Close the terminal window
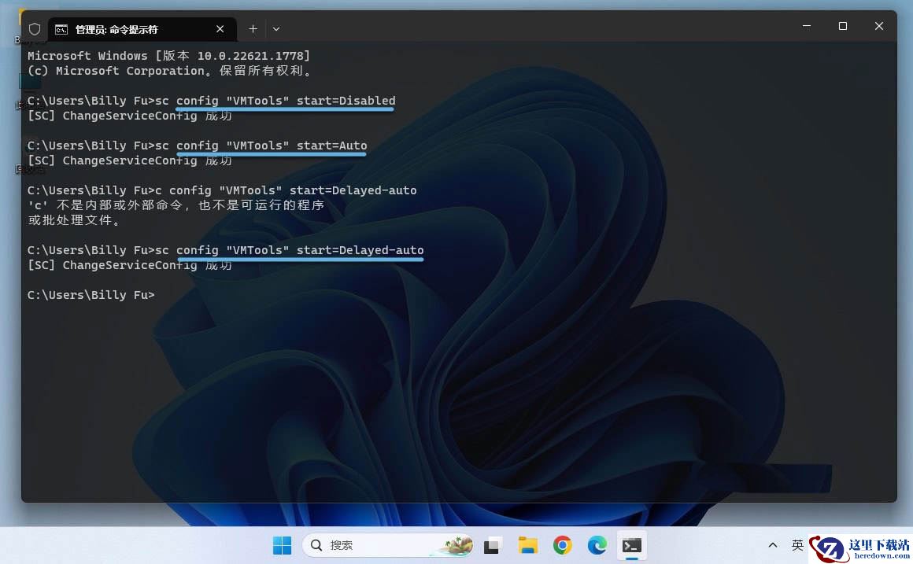The width and height of the screenshot is (913, 564). tap(878, 26)
